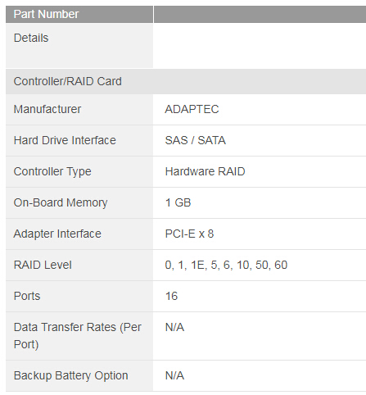
Task: Select the RAID Level label
Action: click(43, 265)
